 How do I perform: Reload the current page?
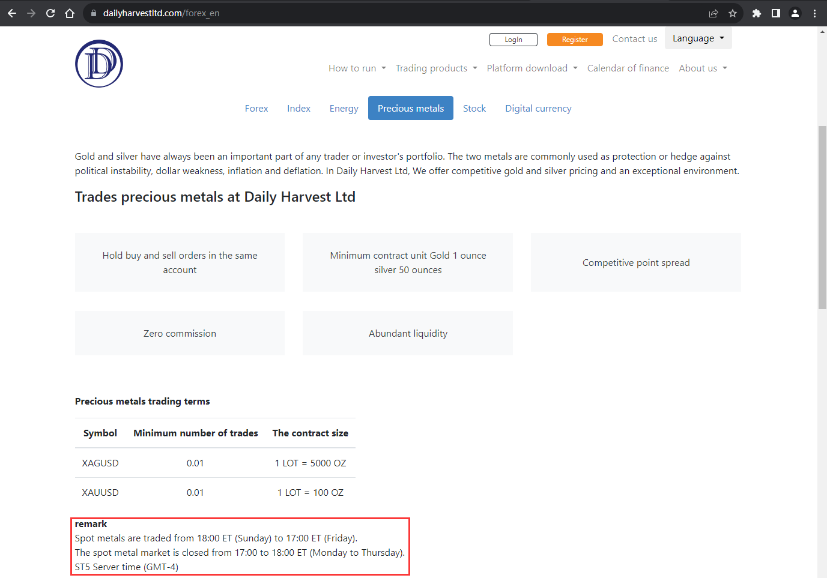pyautogui.click(x=50, y=13)
